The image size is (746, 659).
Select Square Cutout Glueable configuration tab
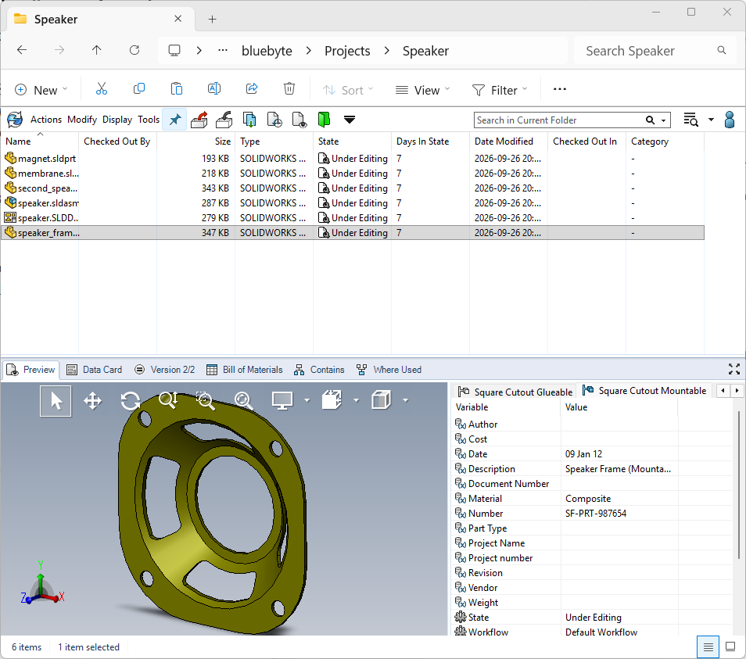[x=515, y=392]
